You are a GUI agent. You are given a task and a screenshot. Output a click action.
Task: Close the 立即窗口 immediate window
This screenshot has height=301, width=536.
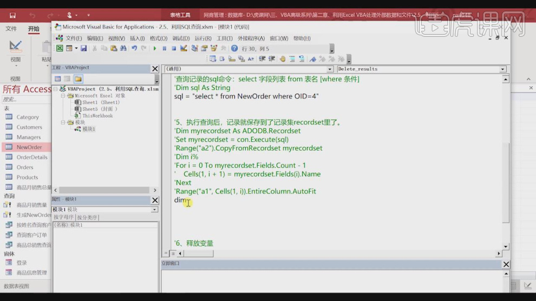506,264
